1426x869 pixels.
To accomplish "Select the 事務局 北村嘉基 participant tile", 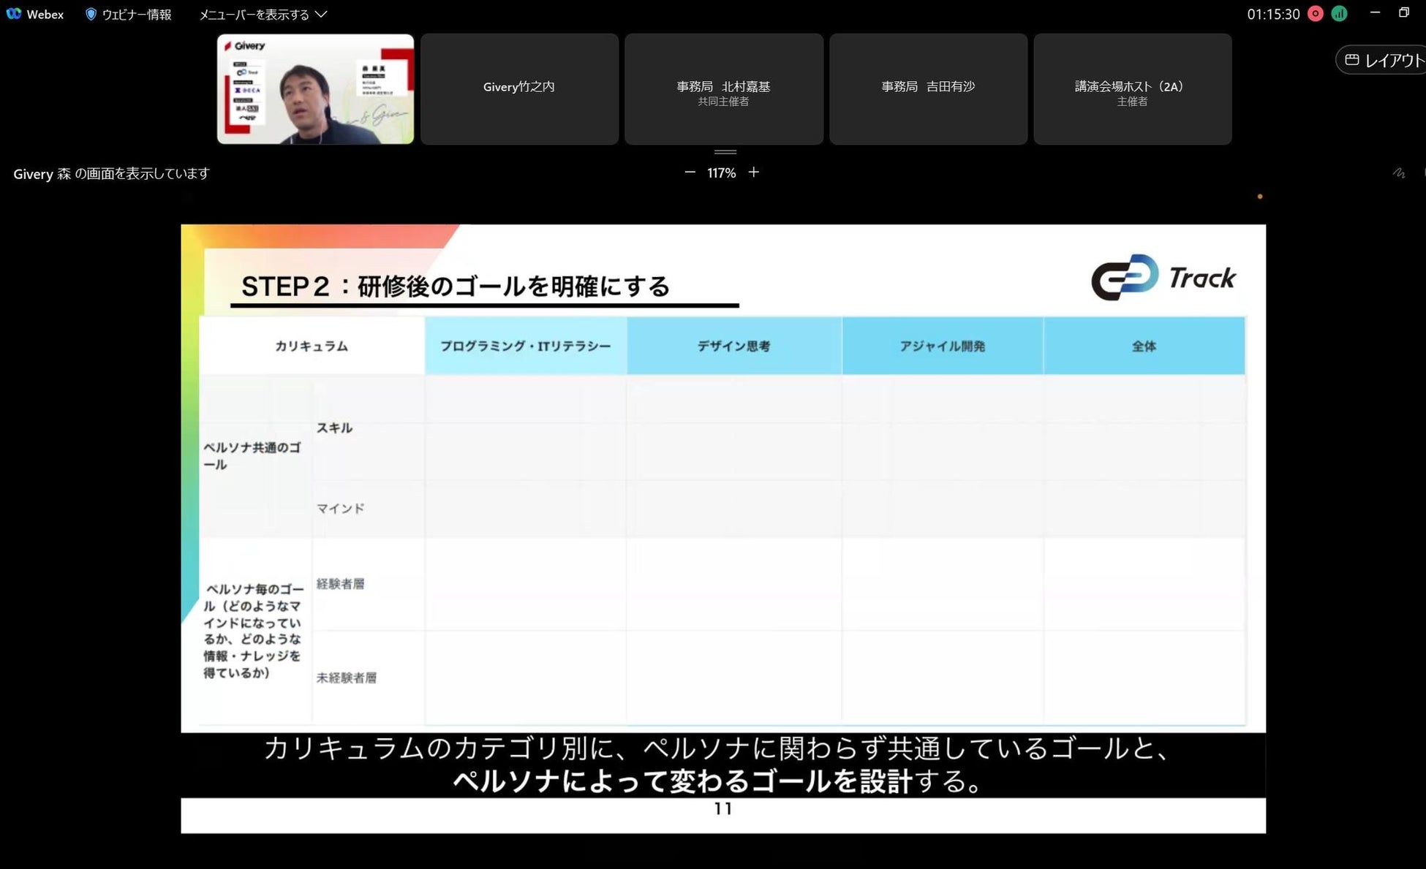I will (x=723, y=89).
